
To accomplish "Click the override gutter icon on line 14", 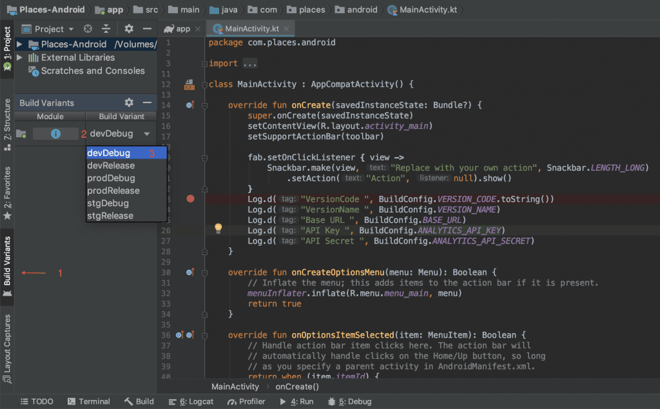I will [x=190, y=105].
